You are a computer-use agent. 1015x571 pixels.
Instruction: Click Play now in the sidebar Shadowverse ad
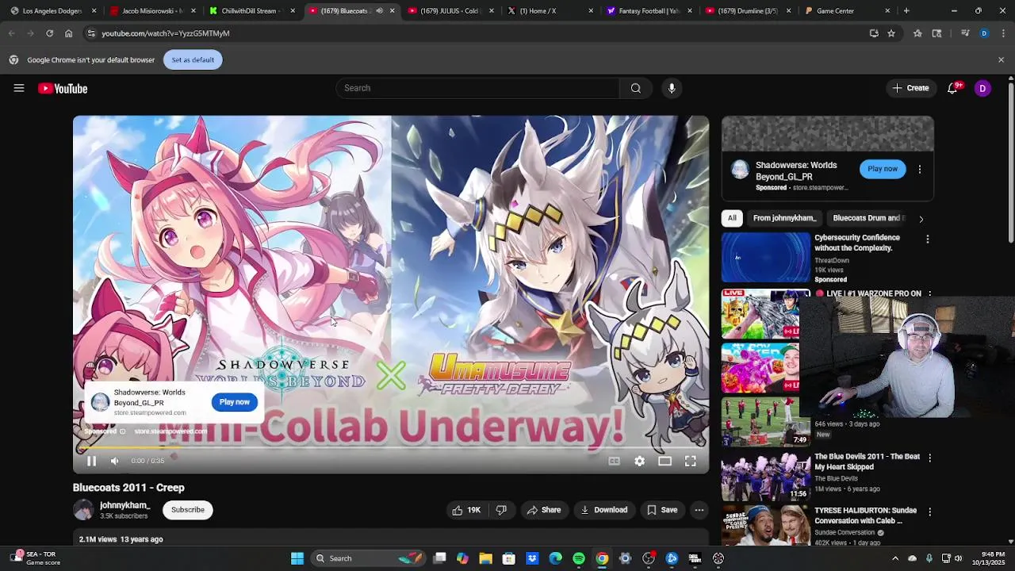883,168
